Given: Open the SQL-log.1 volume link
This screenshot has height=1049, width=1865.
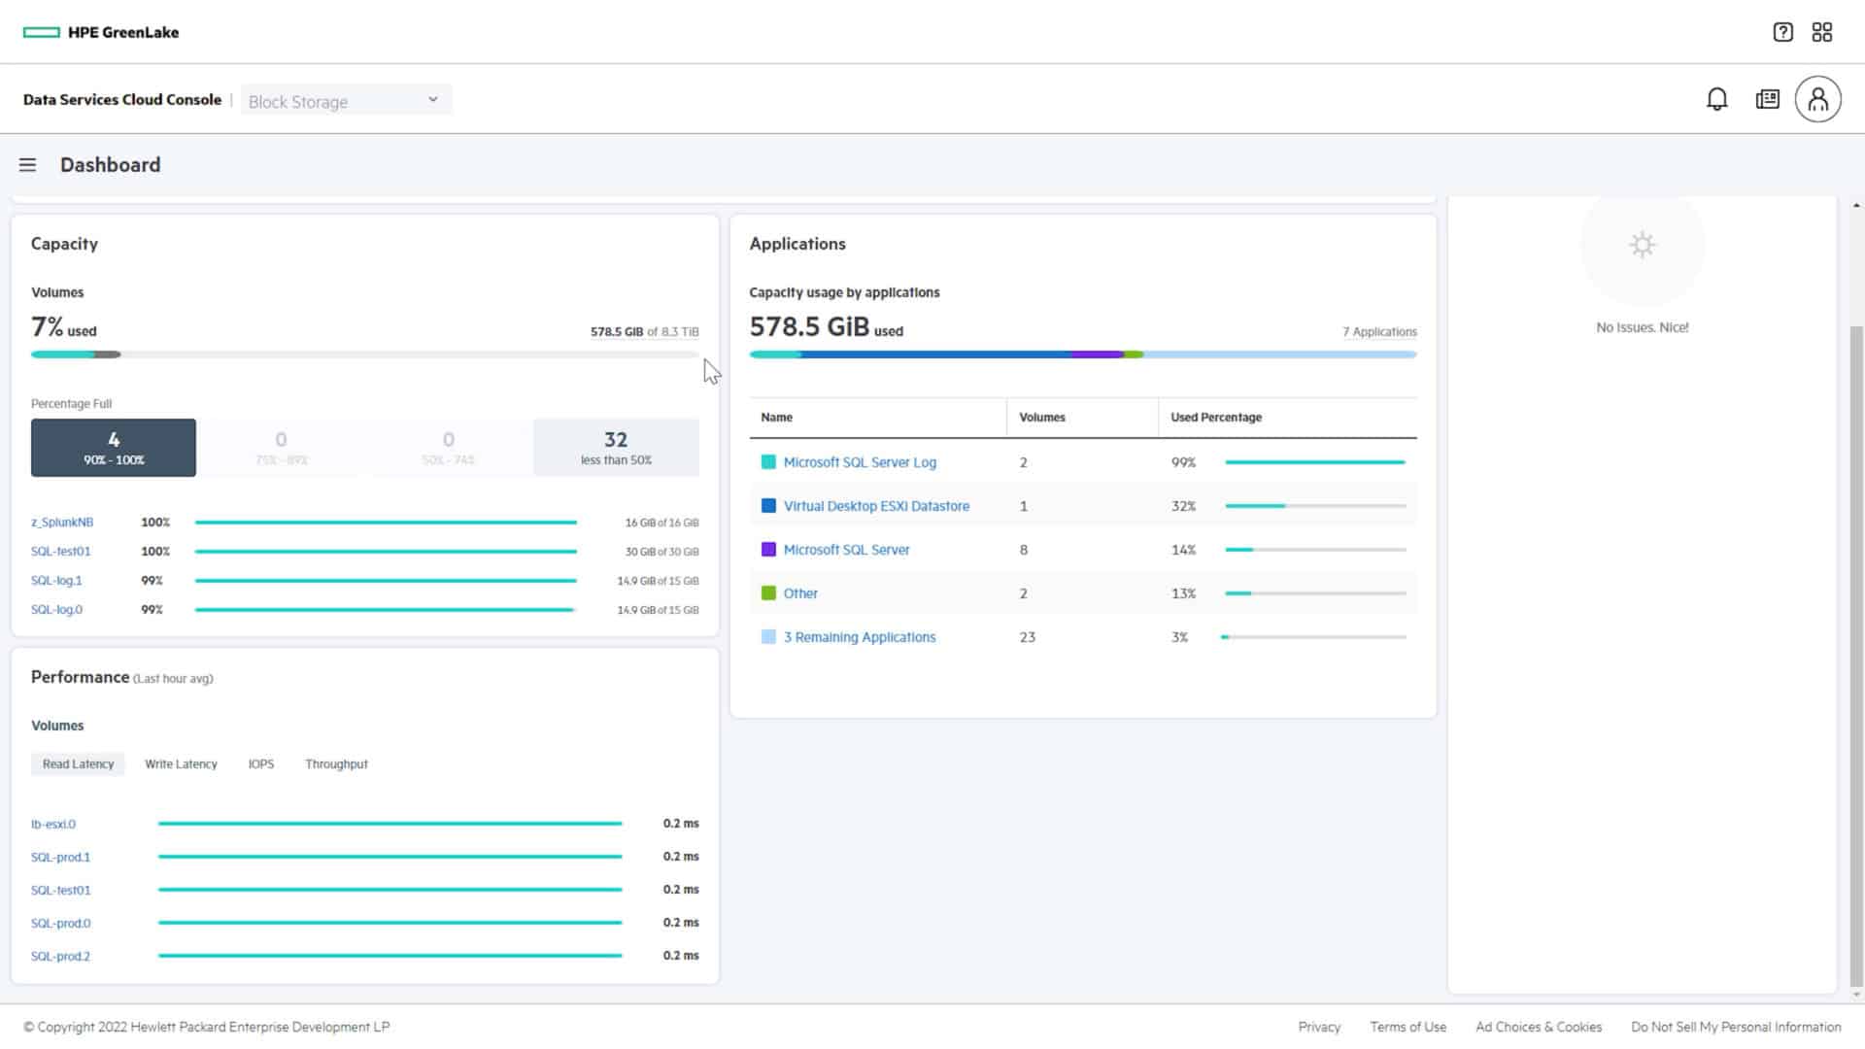Looking at the screenshot, I should pos(56,581).
